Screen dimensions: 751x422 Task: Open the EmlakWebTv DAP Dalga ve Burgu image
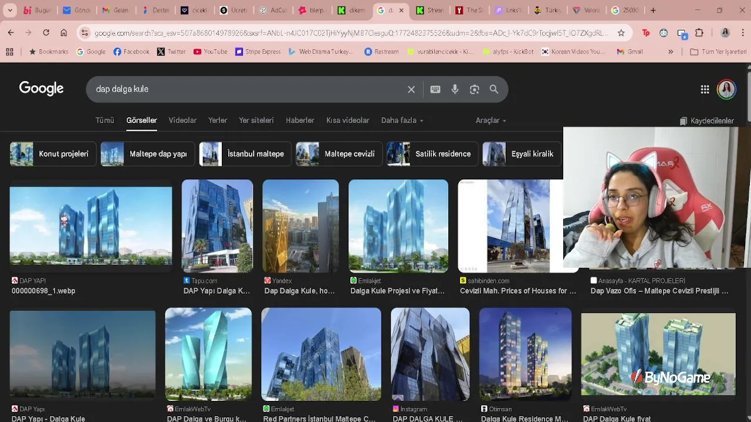(208, 354)
